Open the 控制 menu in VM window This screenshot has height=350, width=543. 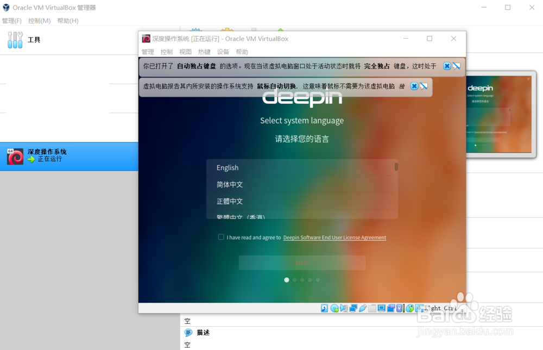[x=167, y=52]
